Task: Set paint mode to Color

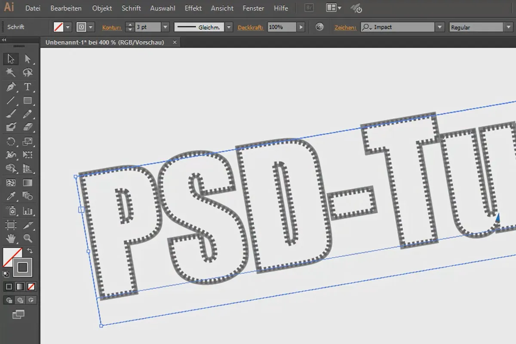Action: (x=9, y=286)
